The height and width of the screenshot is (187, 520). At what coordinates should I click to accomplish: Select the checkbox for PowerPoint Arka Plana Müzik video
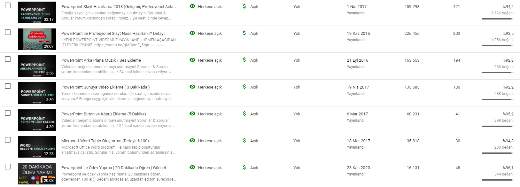8,59
